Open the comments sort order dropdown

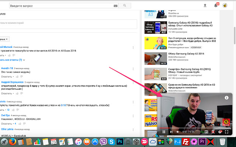click(x=4, y=39)
